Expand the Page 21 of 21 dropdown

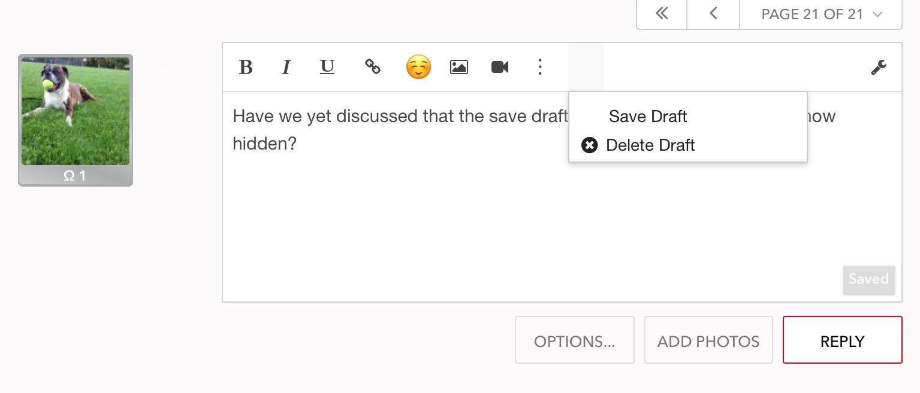821,14
